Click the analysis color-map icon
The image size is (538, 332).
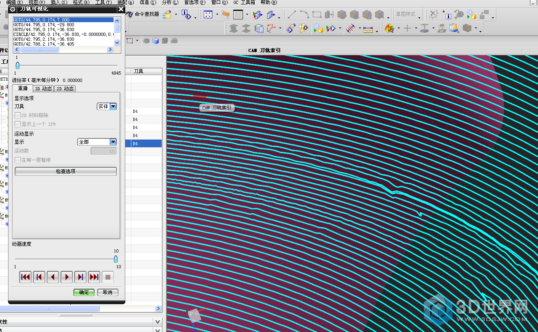tap(390, 29)
